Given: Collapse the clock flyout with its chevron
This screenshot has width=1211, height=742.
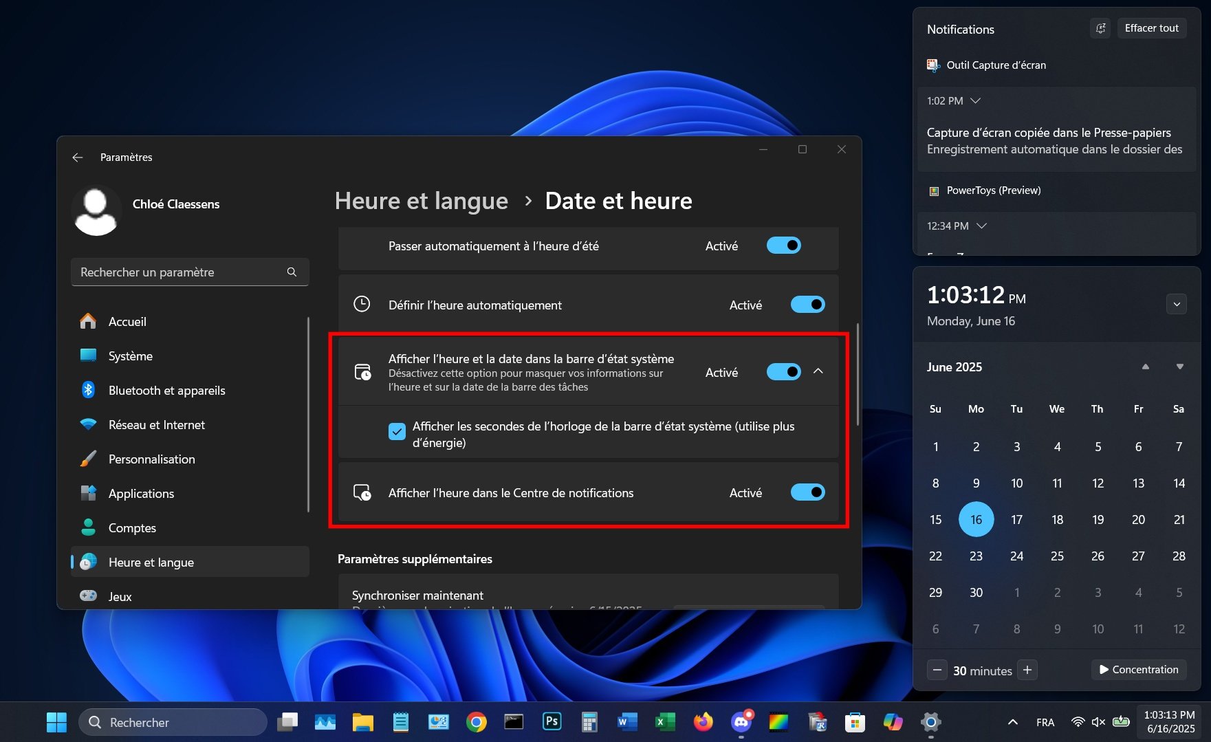Looking at the screenshot, I should (1176, 303).
